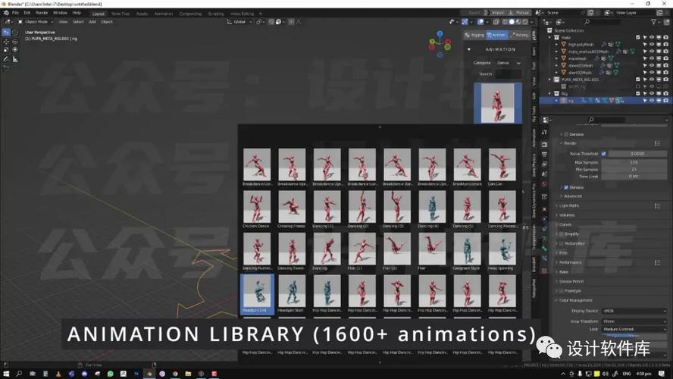Toggle PUPA_META_RIG.001 collection checkbox
The image size is (673, 379).
point(638,80)
